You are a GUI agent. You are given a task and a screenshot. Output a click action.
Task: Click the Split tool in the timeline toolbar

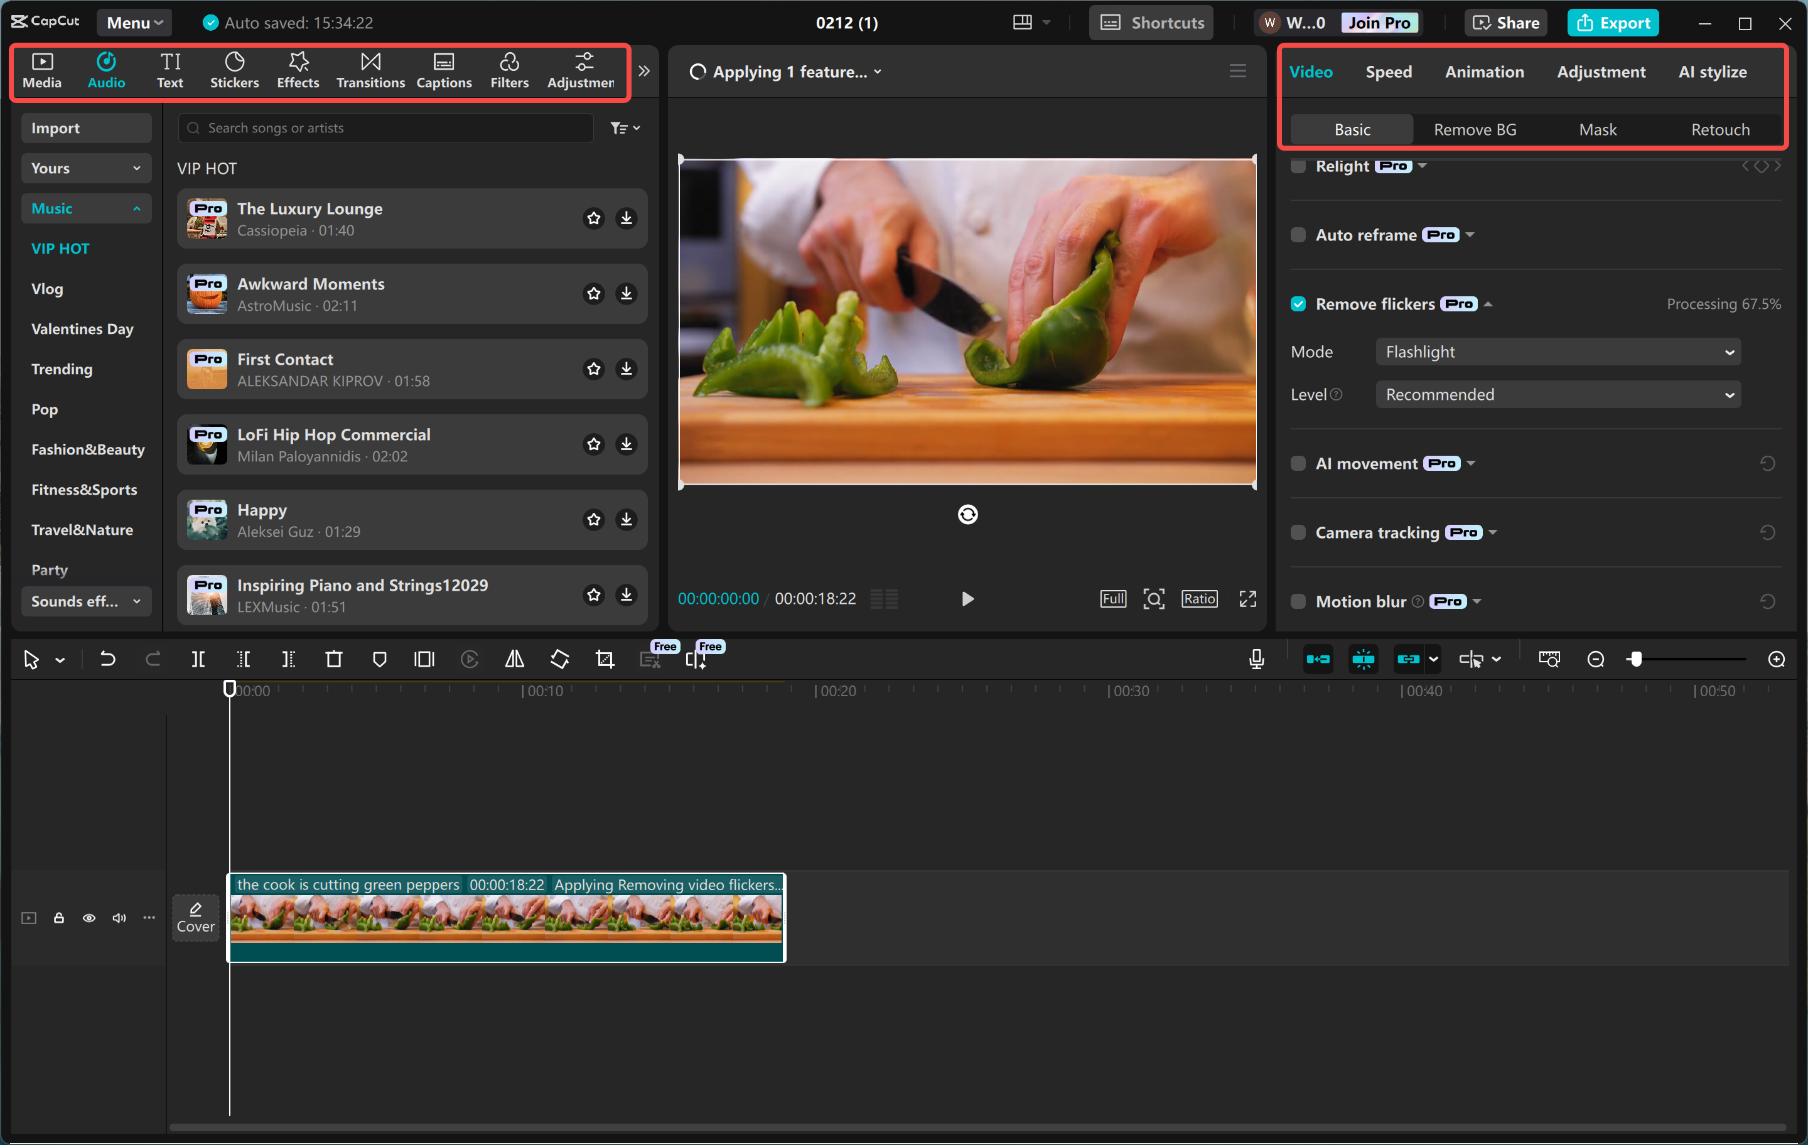pos(198,659)
